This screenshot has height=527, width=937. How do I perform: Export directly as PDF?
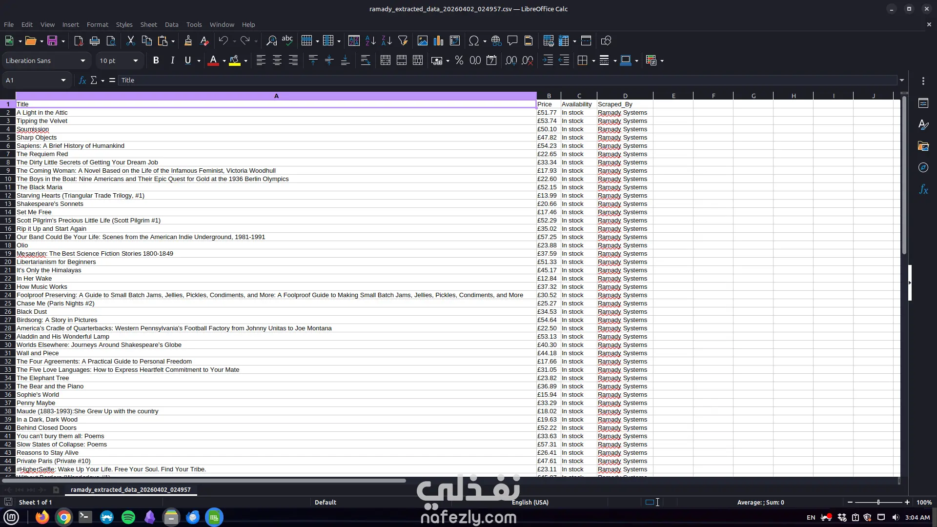click(x=79, y=41)
